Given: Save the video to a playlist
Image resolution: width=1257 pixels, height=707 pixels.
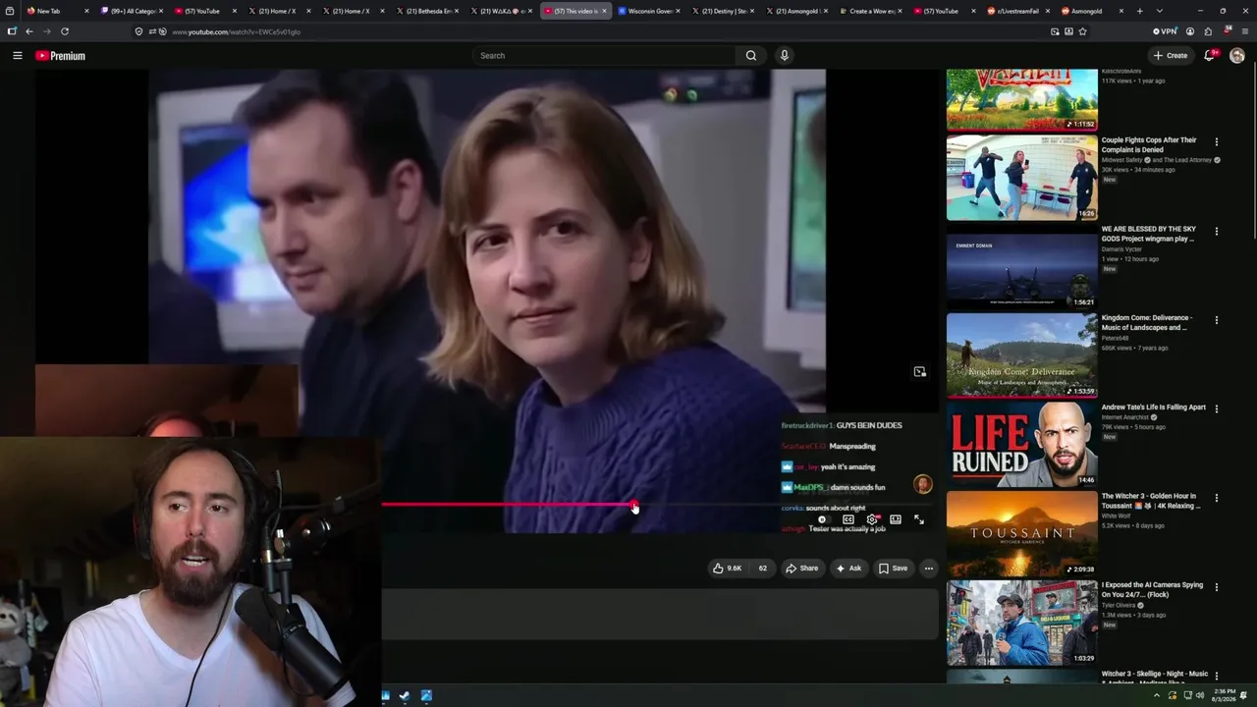Looking at the screenshot, I should (x=893, y=569).
